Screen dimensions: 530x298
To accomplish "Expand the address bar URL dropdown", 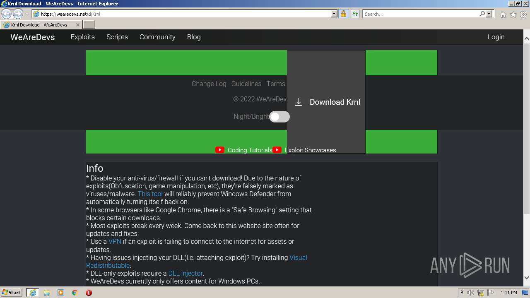I will click(334, 14).
